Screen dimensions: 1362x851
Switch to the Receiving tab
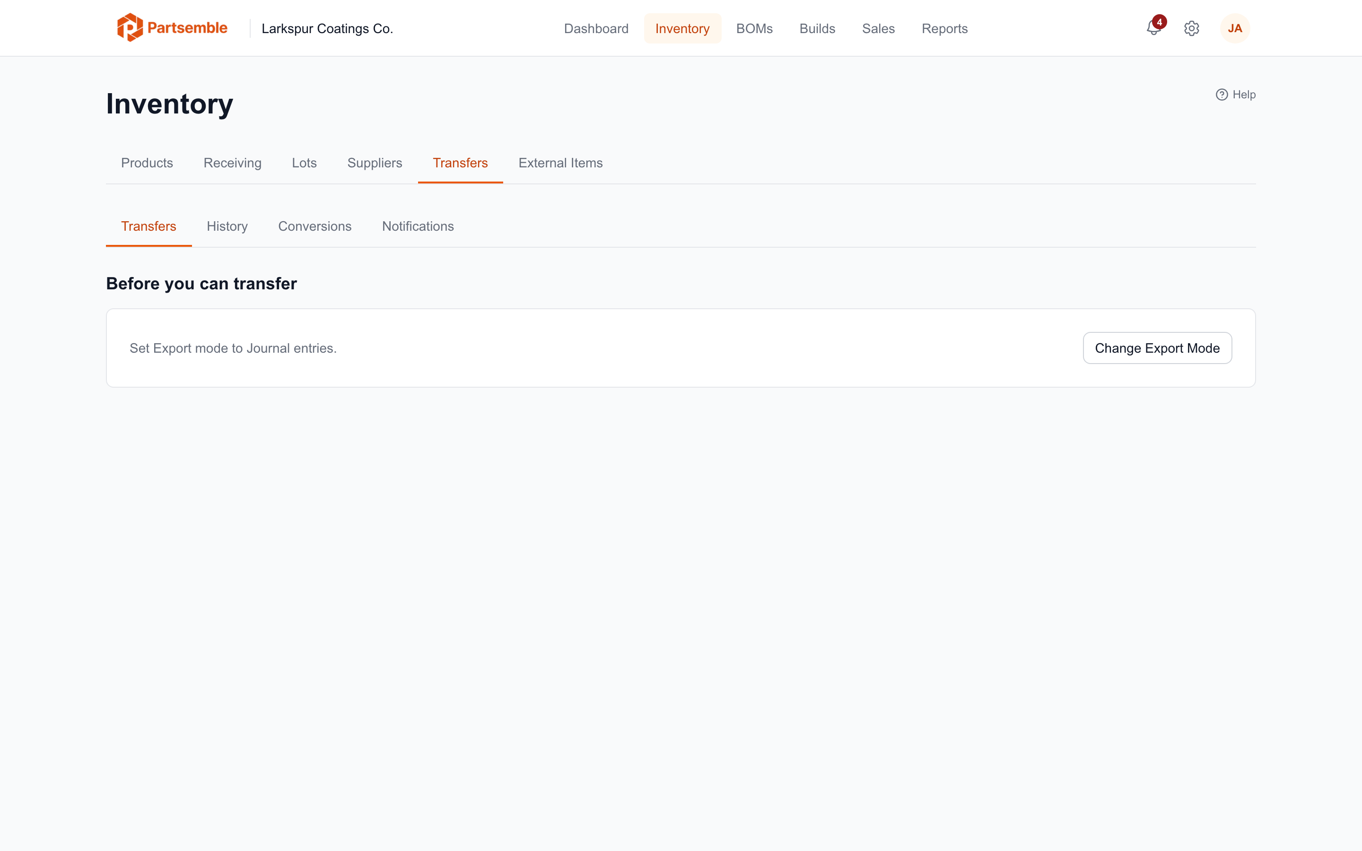click(x=233, y=163)
